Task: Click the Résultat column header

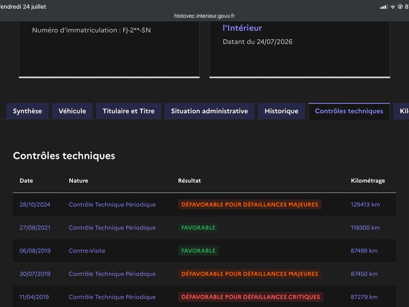Action: [x=190, y=181]
